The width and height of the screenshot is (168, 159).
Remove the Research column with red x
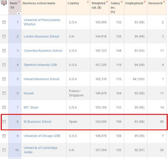click(164, 2)
